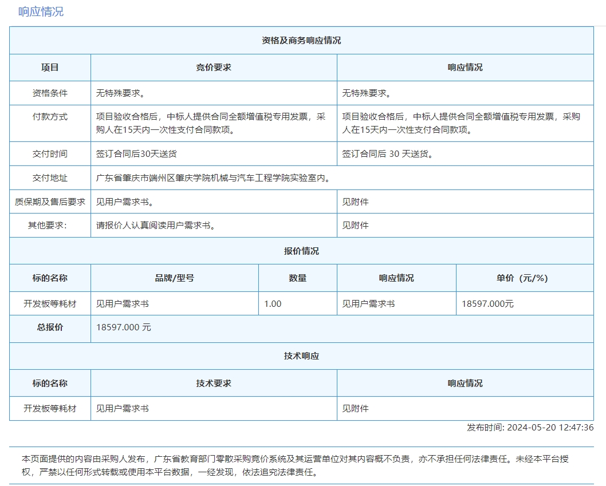Image resolution: width=606 pixels, height=486 pixels.
Task: Click the blue 响应情况 heading at top
Action: 41,11
